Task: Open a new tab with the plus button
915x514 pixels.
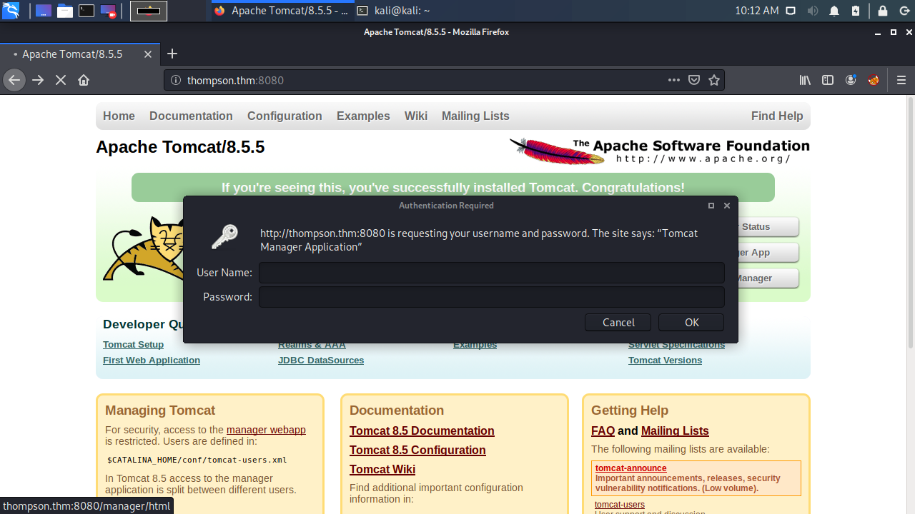Action: (x=172, y=54)
